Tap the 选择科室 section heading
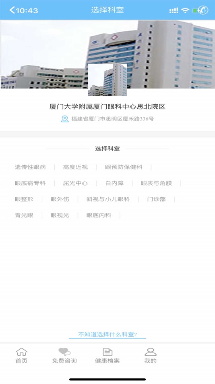The image size is (215, 384). (107, 149)
